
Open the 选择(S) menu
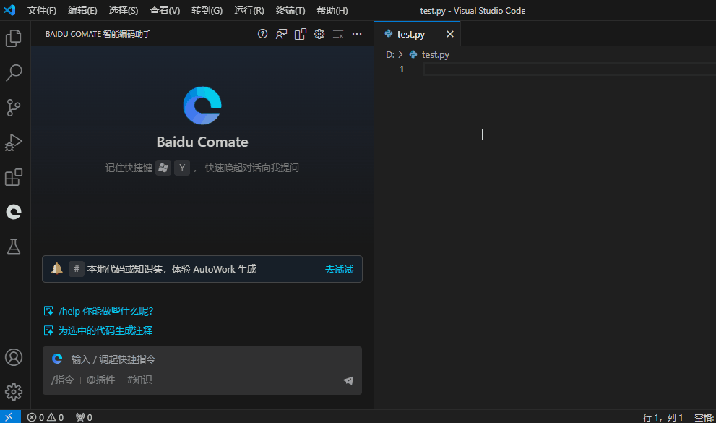124,11
